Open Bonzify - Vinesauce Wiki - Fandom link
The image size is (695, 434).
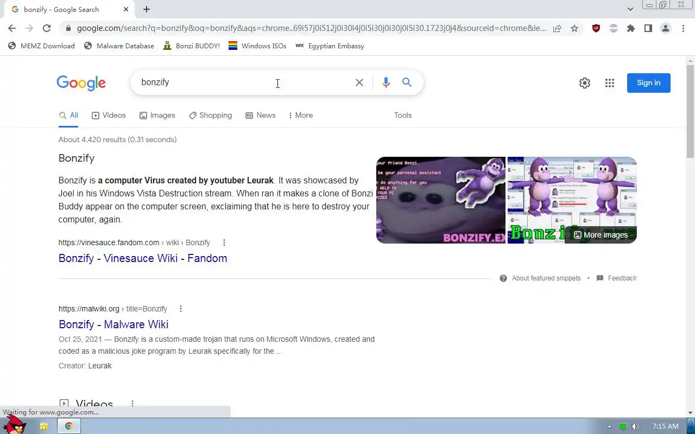pyautogui.click(x=143, y=258)
